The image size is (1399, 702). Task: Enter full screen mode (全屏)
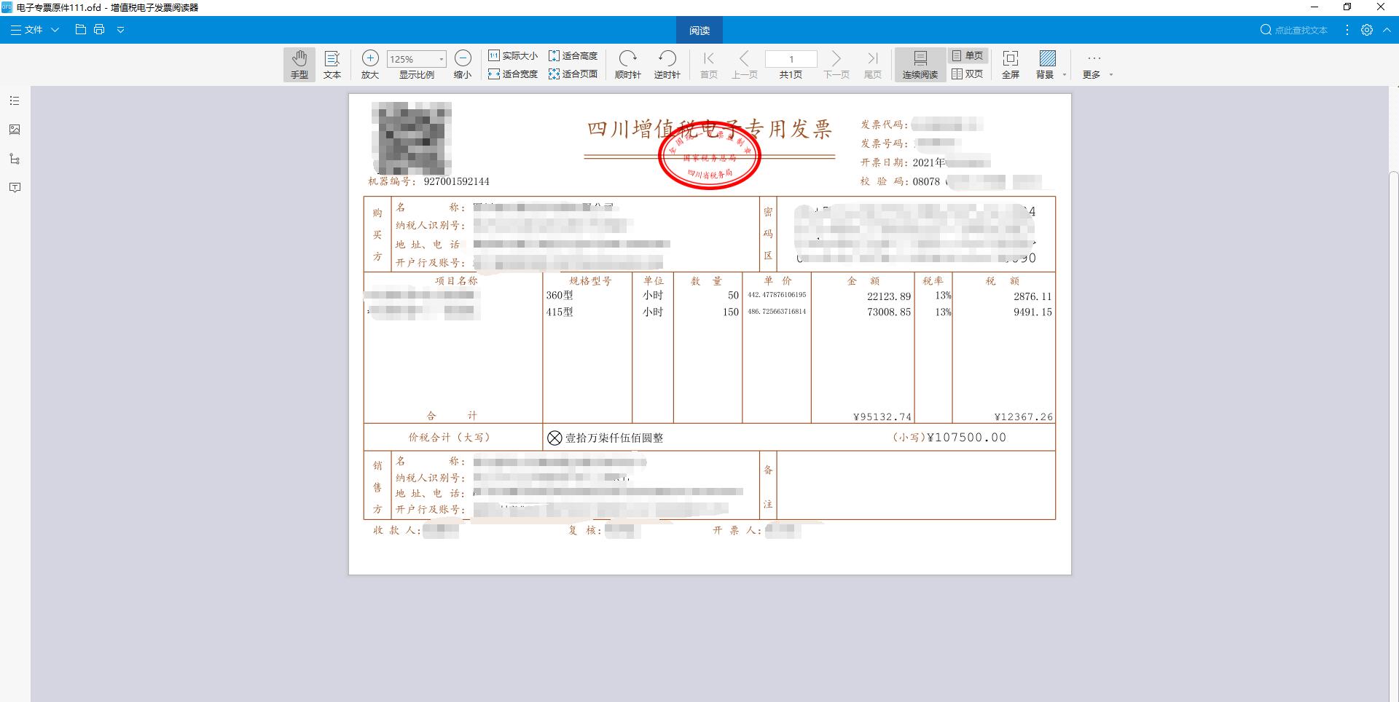tap(1011, 64)
